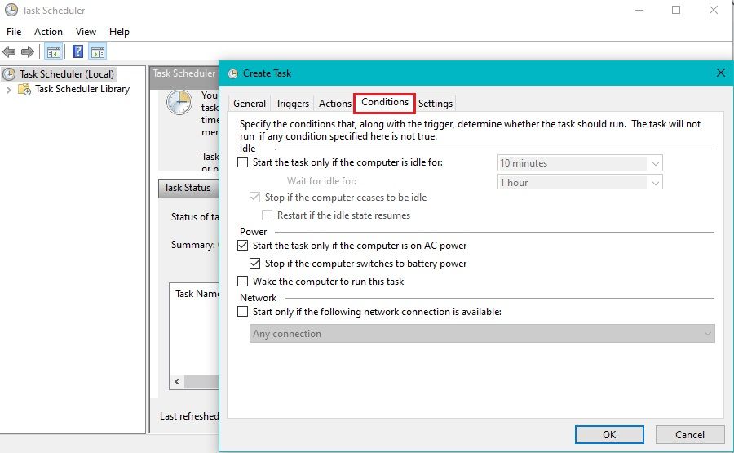Open the Action menu
The width and height of the screenshot is (734, 453).
48,32
